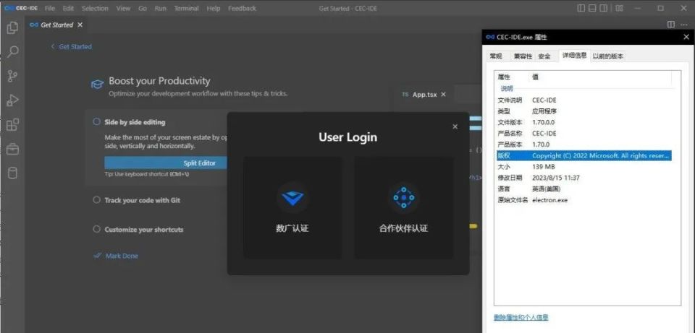Viewport: 695px width, 333px height.
Task: Switch to the 详细信息 properties tab
Action: [574, 56]
